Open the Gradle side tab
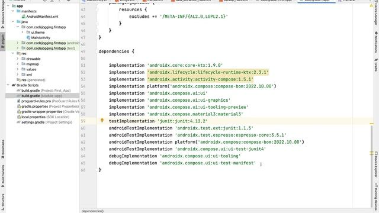 point(376,65)
